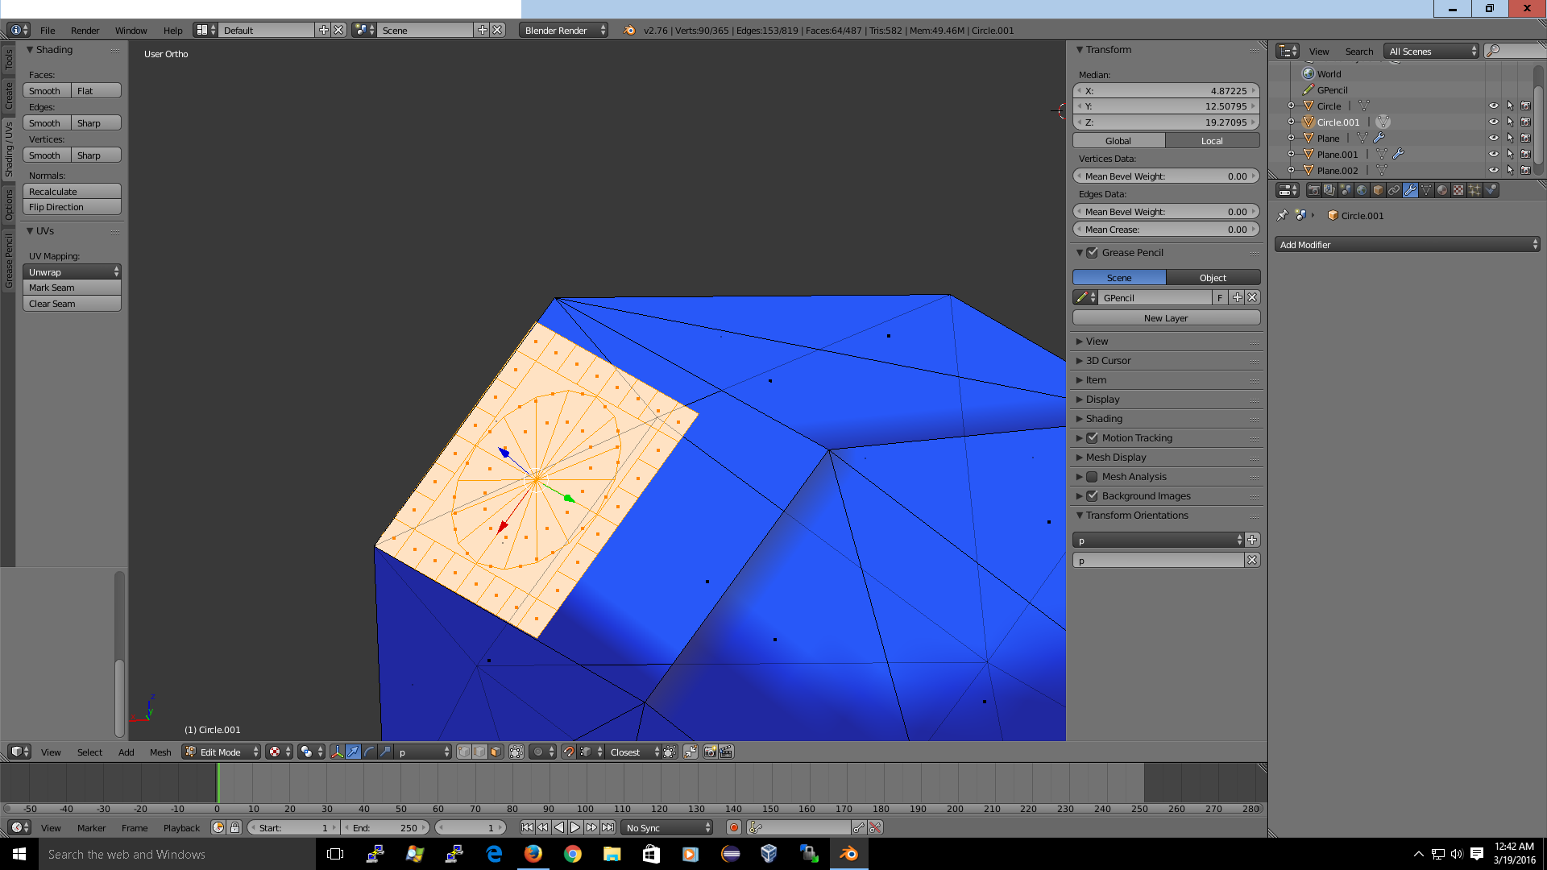Click the Render camera properties tab icon
The height and width of the screenshot is (870, 1547).
point(1314,190)
